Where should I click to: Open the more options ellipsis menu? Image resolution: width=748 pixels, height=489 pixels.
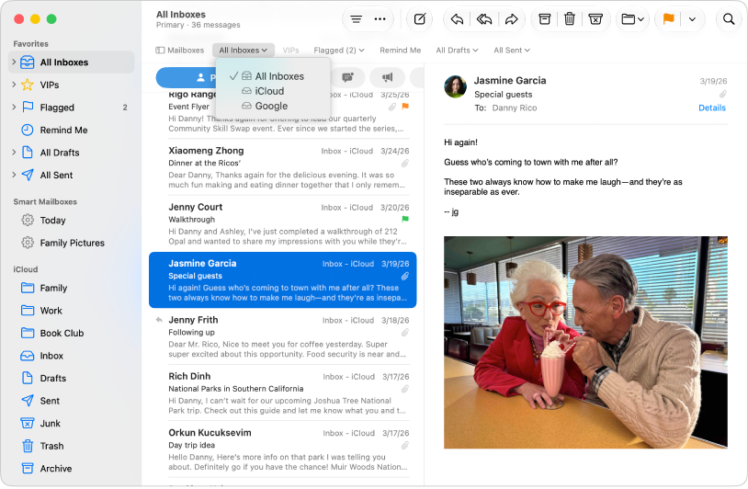[x=380, y=19]
